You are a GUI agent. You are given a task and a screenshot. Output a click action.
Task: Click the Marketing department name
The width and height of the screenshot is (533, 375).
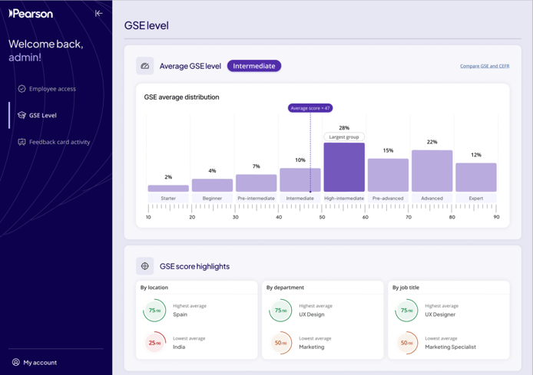pyautogui.click(x=312, y=347)
